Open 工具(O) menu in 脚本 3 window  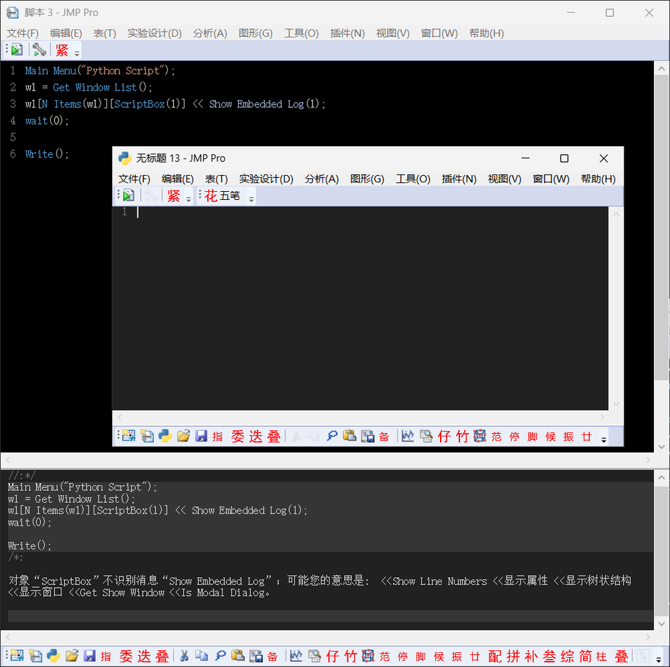(301, 34)
